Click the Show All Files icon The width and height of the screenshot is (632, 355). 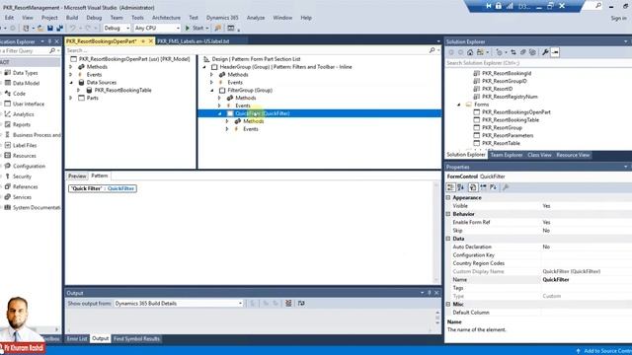(x=532, y=52)
